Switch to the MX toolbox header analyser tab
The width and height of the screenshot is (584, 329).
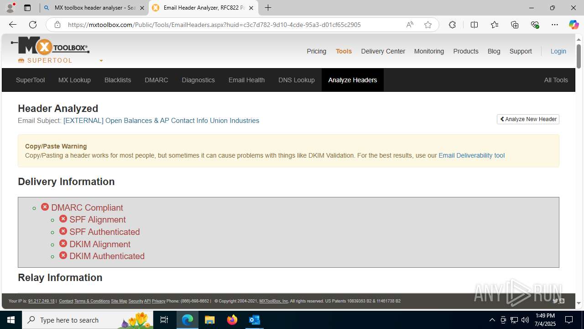94,8
